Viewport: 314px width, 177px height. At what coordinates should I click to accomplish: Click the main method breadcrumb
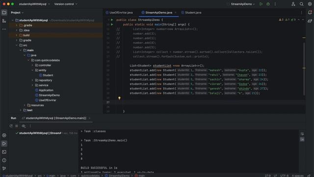click(x=140, y=176)
